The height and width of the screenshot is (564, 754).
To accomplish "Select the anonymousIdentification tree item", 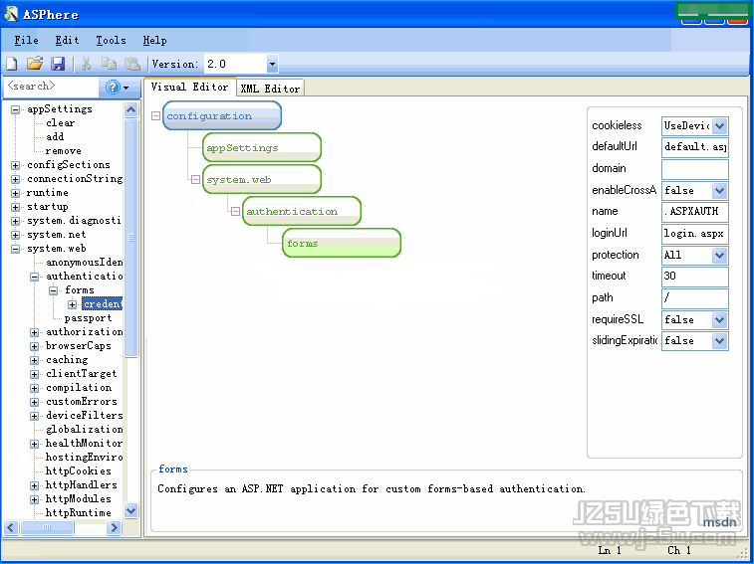I will pos(84,263).
